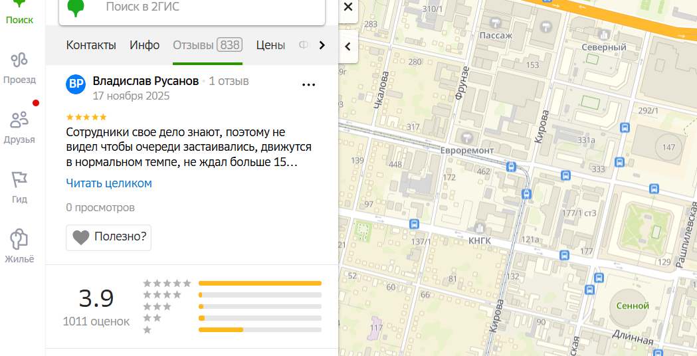Image resolution: width=697 pixels, height=356 pixels.
Task: Select the bus stop right of house 331а
Action: (x=625, y=128)
